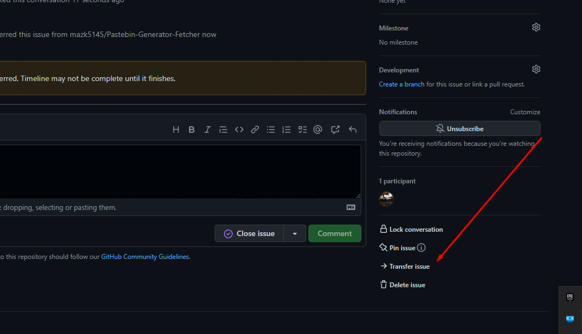
Task: Select the "No milestone" text
Action: pyautogui.click(x=398, y=42)
